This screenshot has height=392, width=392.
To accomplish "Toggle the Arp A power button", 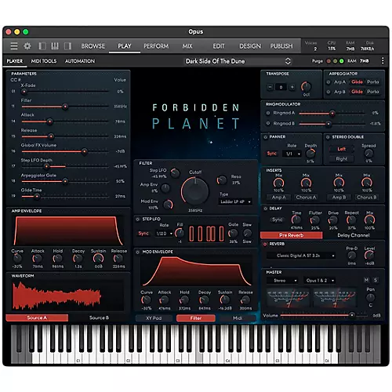I will pos(328,82).
